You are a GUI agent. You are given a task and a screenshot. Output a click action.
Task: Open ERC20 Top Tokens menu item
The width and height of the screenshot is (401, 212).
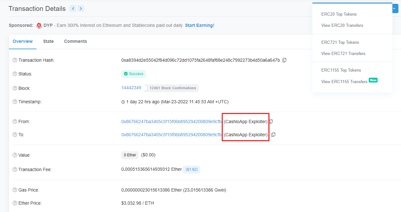339,14
